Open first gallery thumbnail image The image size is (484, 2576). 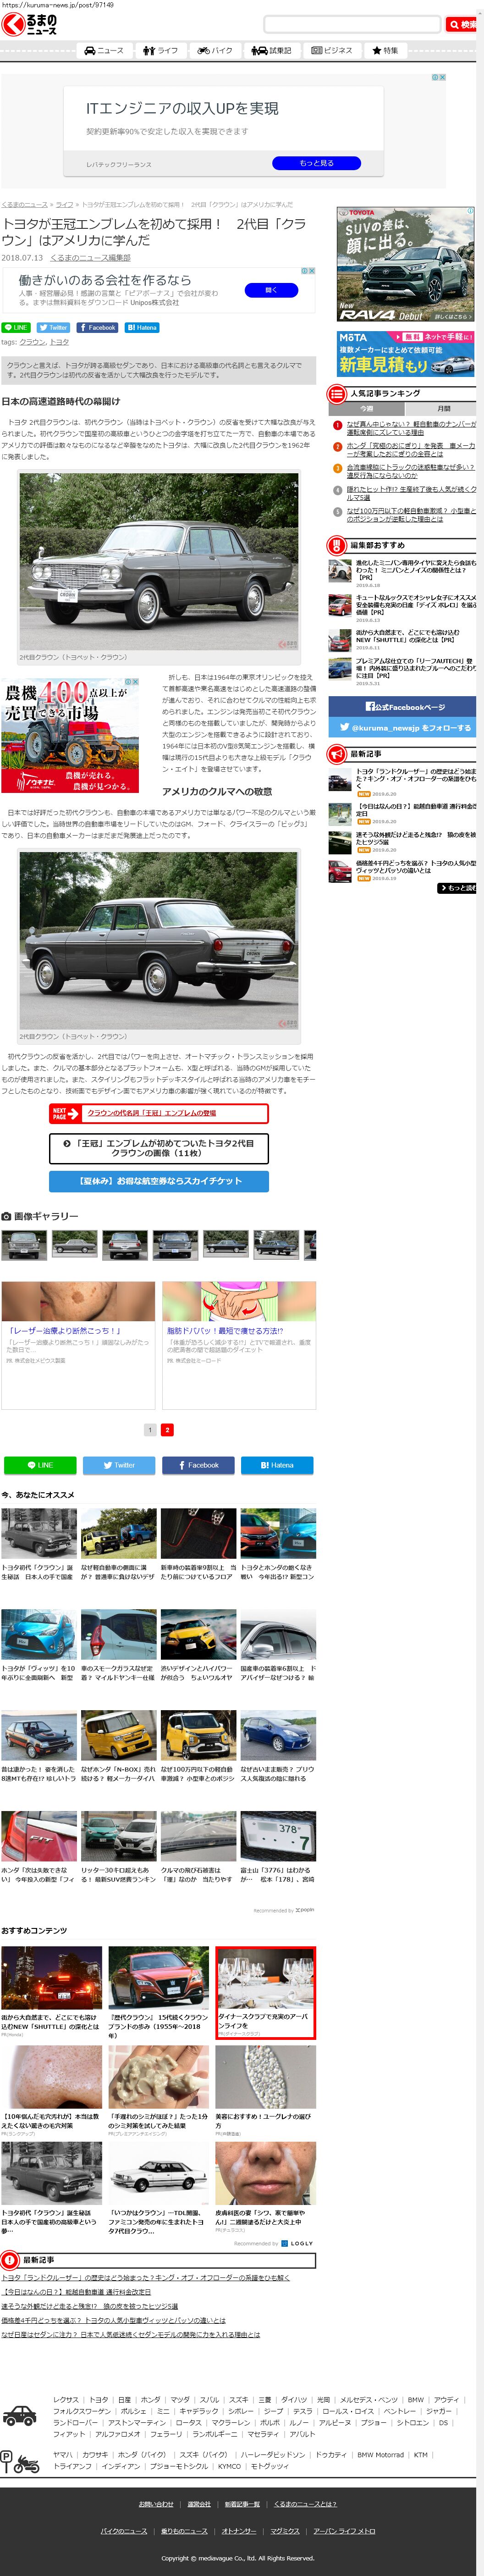pyautogui.click(x=24, y=1244)
